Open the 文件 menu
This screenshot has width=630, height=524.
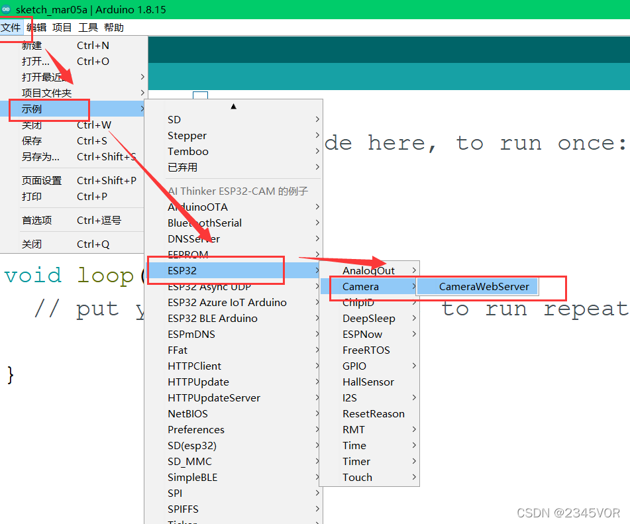(11, 27)
